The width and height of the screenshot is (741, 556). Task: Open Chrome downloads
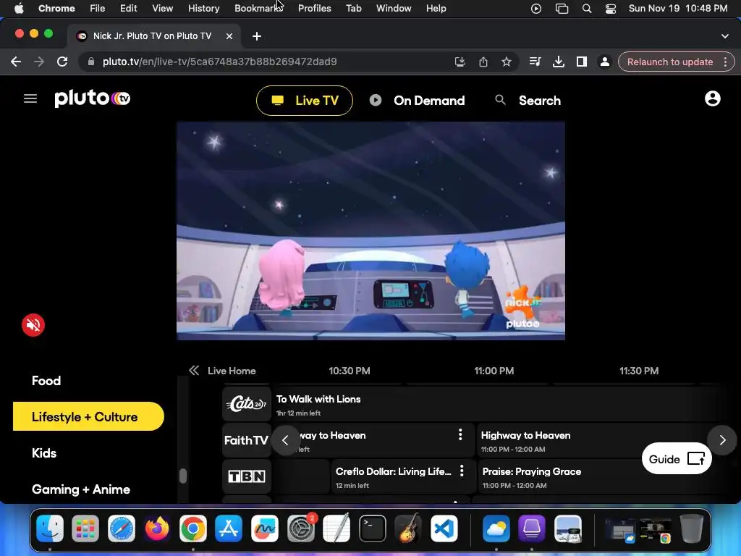[x=558, y=62]
